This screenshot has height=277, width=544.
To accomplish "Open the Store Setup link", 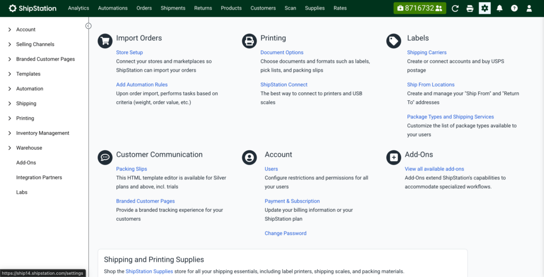I will tap(130, 53).
